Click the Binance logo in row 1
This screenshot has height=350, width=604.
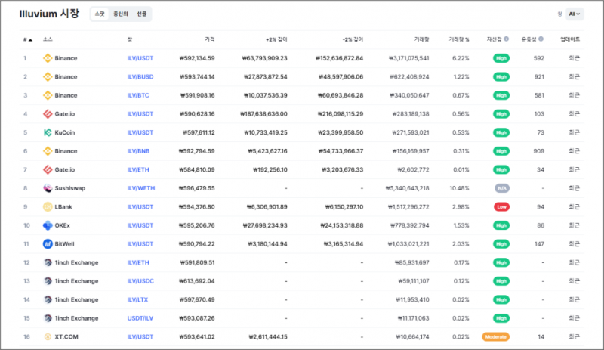pyautogui.click(x=48, y=58)
